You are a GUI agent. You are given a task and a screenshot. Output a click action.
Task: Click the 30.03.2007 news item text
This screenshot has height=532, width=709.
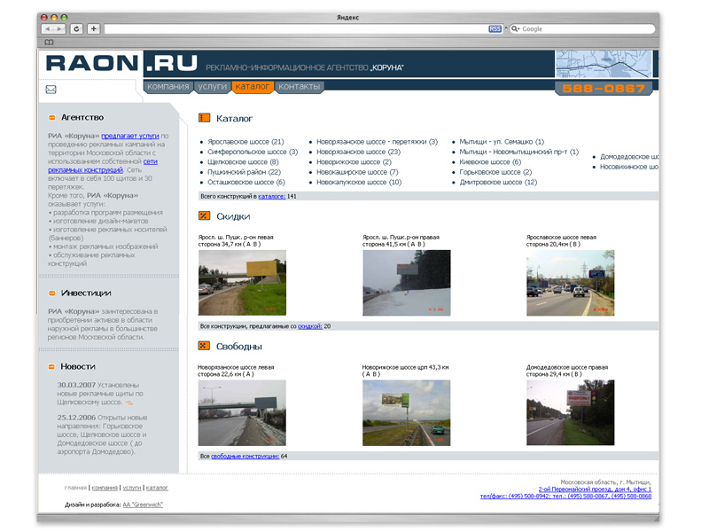(x=100, y=394)
